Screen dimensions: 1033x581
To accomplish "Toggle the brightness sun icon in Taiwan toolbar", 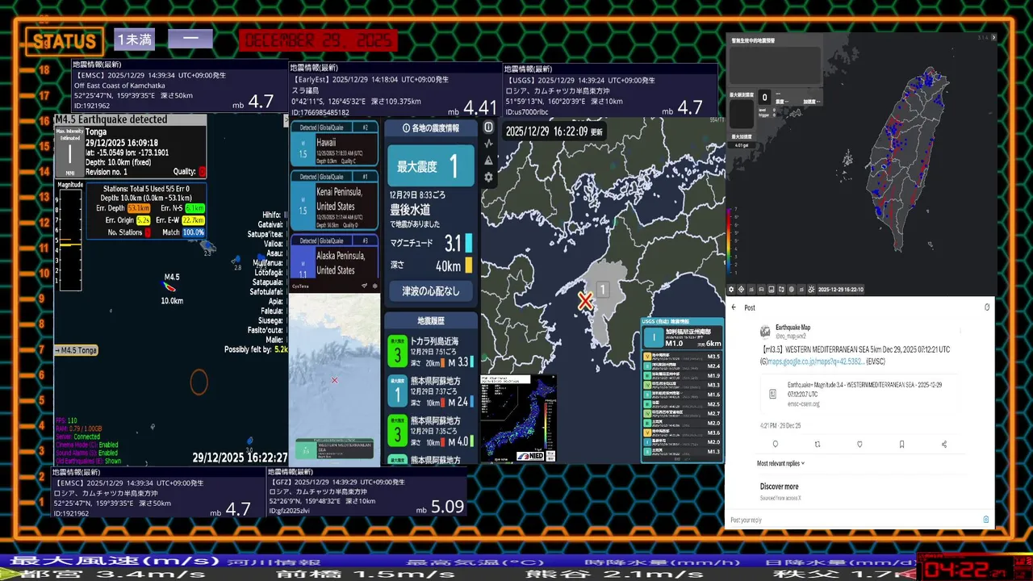I will (811, 290).
